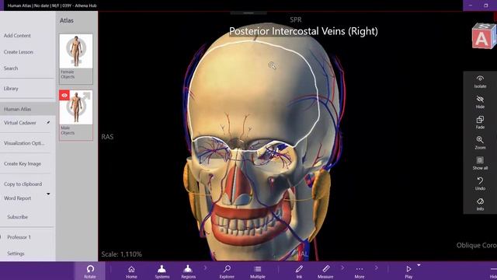
Task: Open Search in the sidebar
Action: [x=11, y=68]
